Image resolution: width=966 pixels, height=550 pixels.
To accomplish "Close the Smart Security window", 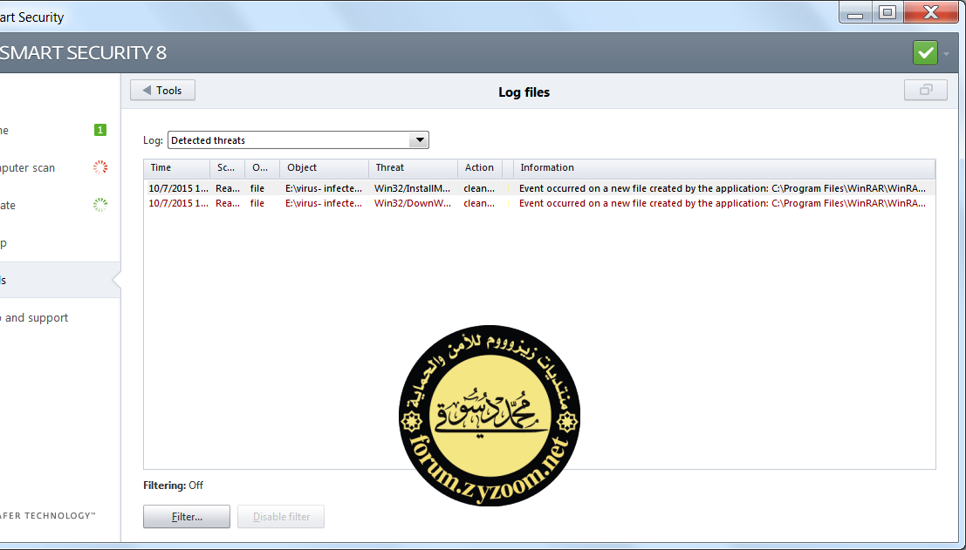I will (931, 12).
